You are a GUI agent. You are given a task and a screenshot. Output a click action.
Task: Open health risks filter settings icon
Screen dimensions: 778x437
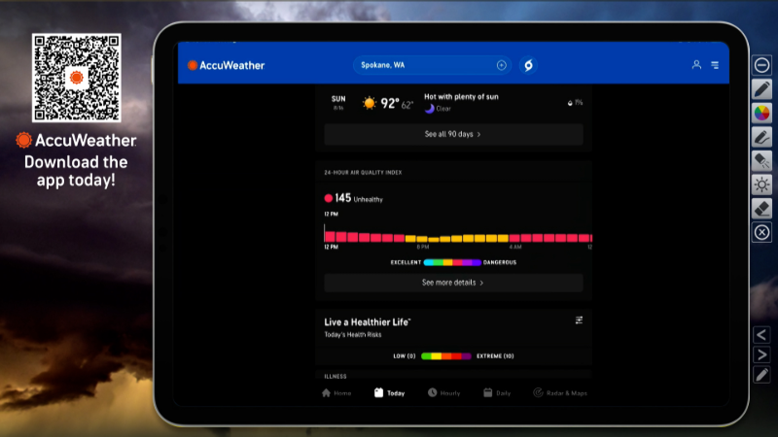pyautogui.click(x=579, y=320)
